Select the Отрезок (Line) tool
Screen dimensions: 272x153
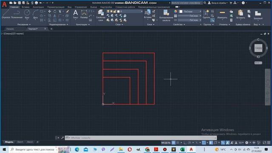tap(6, 14)
